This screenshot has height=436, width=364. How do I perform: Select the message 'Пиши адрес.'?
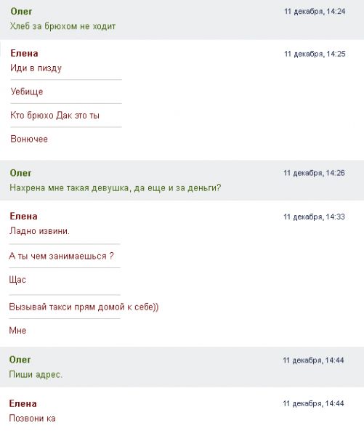point(36,374)
